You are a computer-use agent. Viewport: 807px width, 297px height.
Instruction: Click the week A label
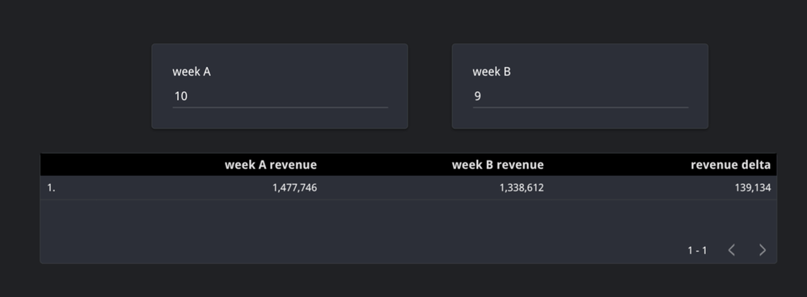click(192, 72)
